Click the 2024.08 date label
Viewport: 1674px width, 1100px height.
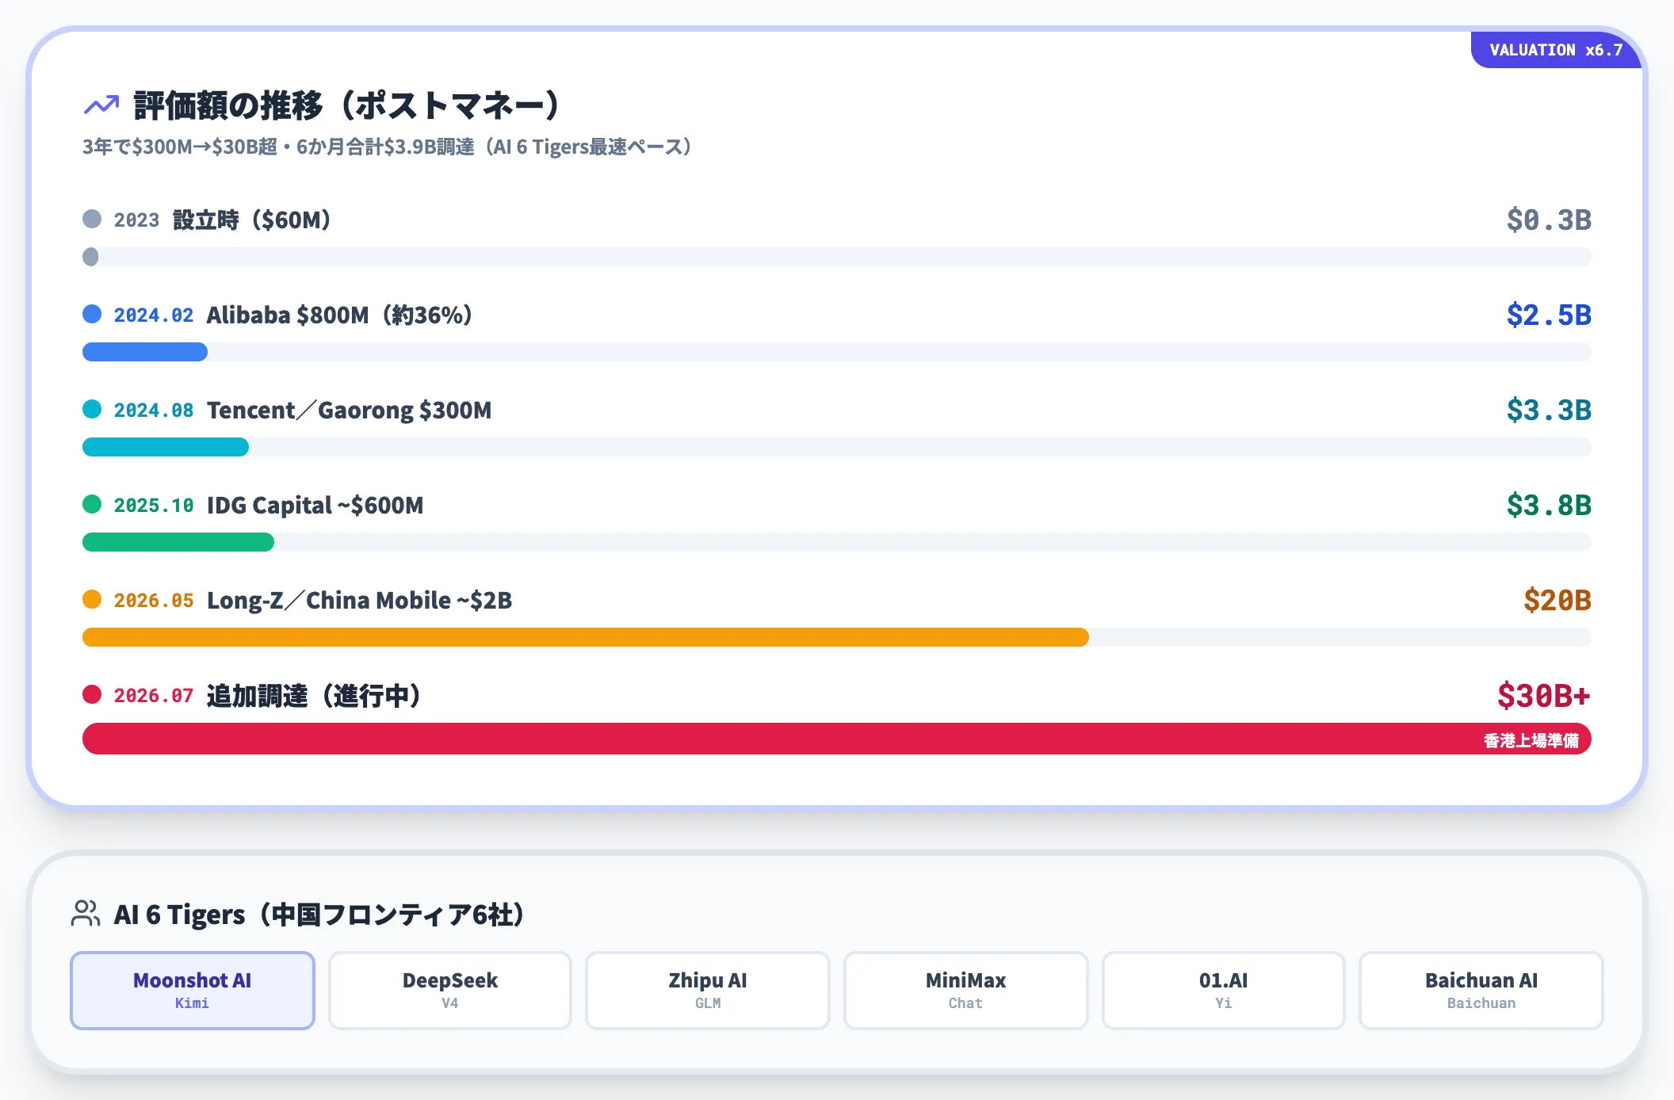tap(154, 411)
